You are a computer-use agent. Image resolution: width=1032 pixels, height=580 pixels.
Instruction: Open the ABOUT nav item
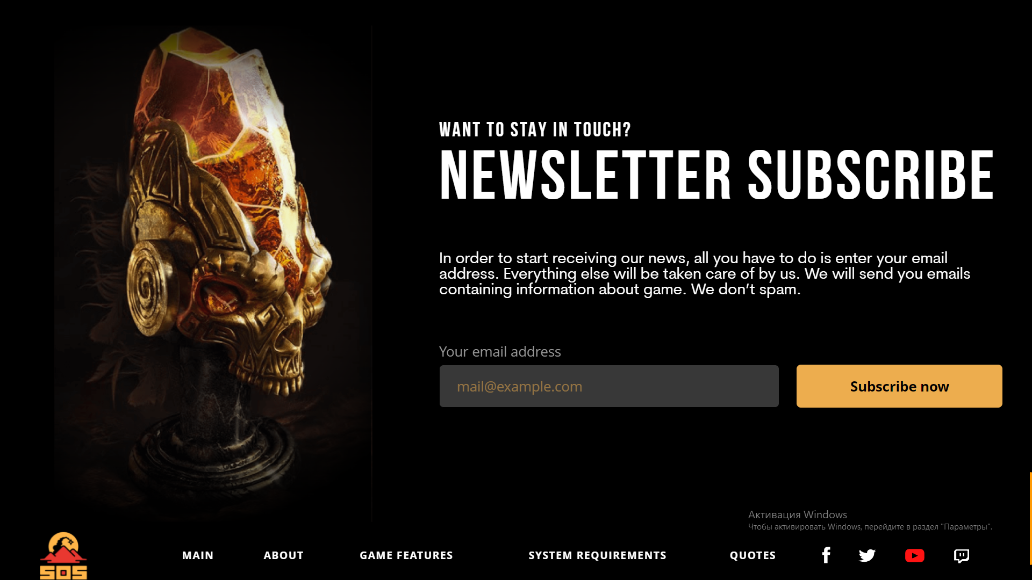[283, 555]
